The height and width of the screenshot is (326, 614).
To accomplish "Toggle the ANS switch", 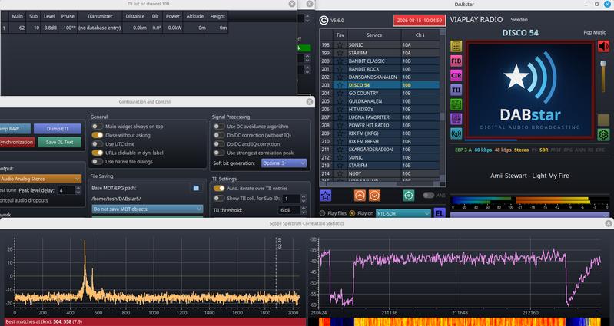I will click(428, 196).
